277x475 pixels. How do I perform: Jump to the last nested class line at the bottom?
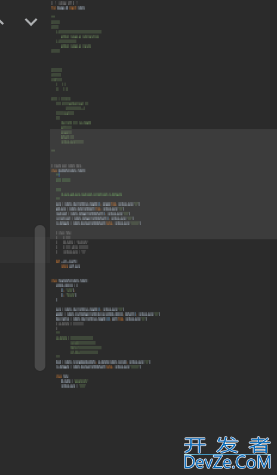point(63,376)
